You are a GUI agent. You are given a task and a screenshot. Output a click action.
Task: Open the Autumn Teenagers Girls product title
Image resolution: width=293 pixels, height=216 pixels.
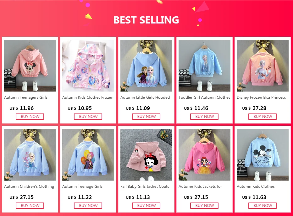26,97
